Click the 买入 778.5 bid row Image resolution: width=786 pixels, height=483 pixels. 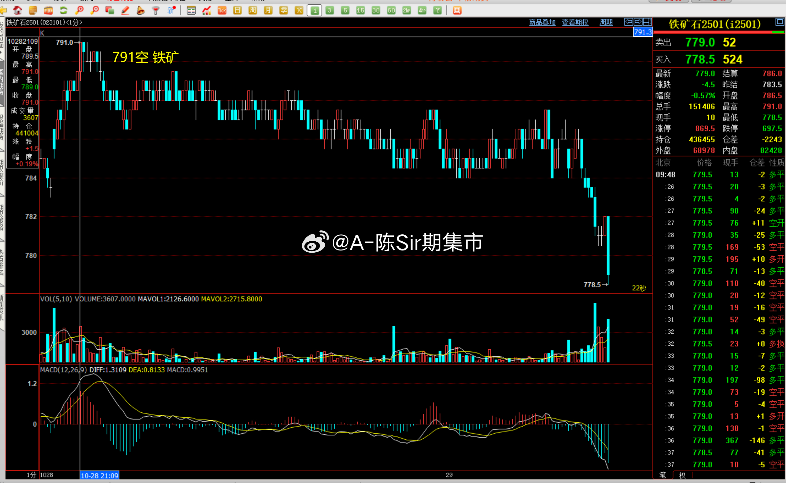[x=719, y=59]
